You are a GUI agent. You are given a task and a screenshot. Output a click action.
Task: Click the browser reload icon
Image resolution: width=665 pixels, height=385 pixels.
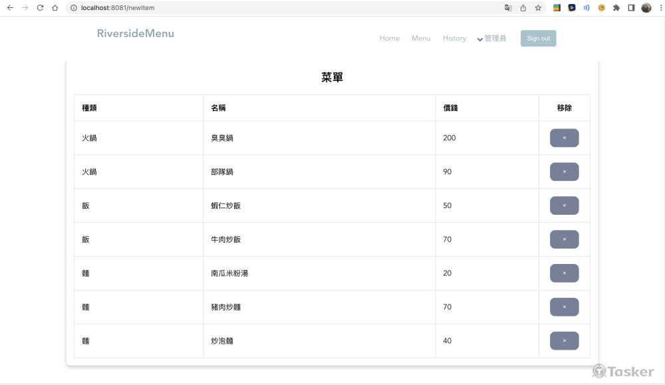point(40,8)
